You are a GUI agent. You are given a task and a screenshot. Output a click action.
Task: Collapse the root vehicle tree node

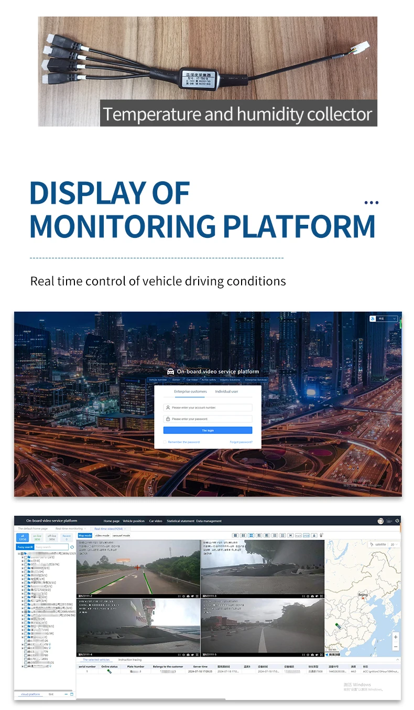click(x=19, y=553)
